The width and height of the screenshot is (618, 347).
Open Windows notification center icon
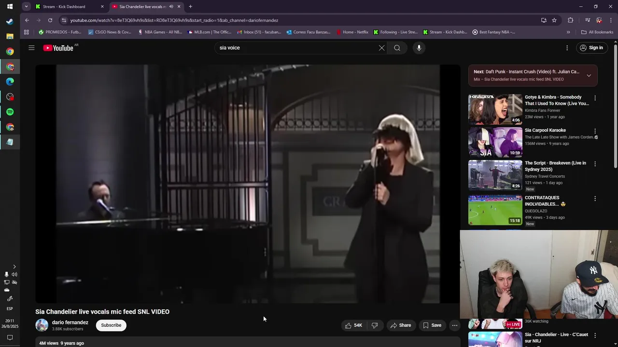pos(10,338)
